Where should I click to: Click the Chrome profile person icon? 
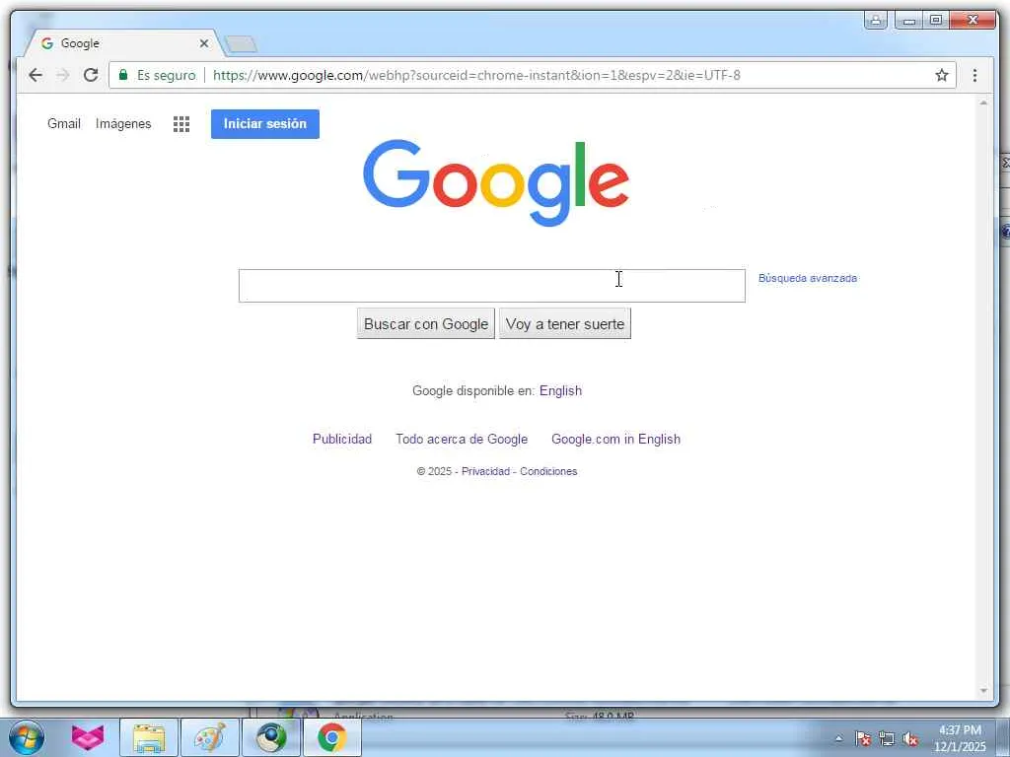[876, 20]
